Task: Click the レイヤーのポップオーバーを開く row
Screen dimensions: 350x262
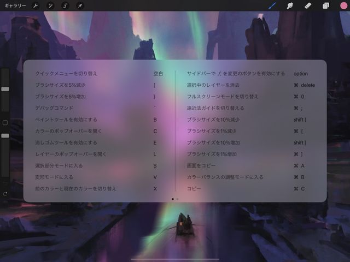Action: pyautogui.click(x=100, y=154)
